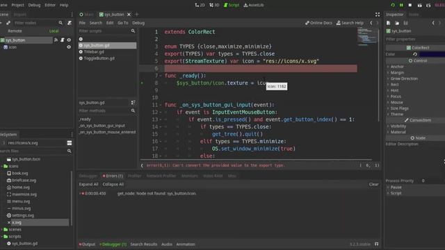Image resolution: width=445 pixels, height=250 pixels.
Task: Switch to the 3D workspace
Action: (214, 5)
